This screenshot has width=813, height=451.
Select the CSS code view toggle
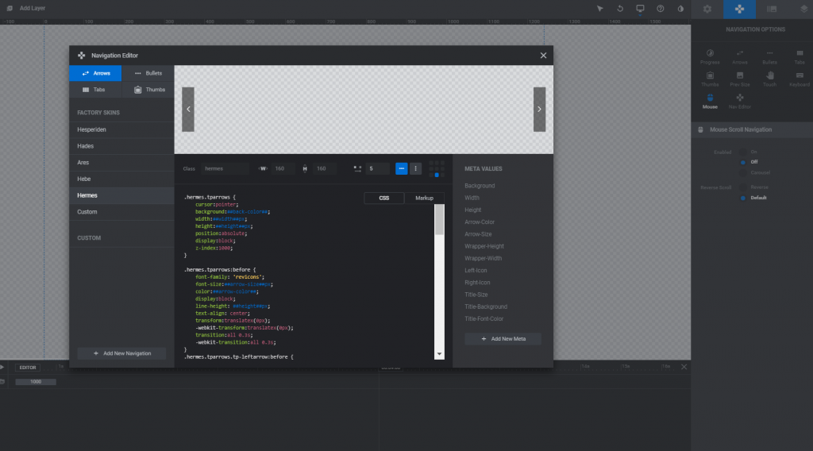pos(384,198)
